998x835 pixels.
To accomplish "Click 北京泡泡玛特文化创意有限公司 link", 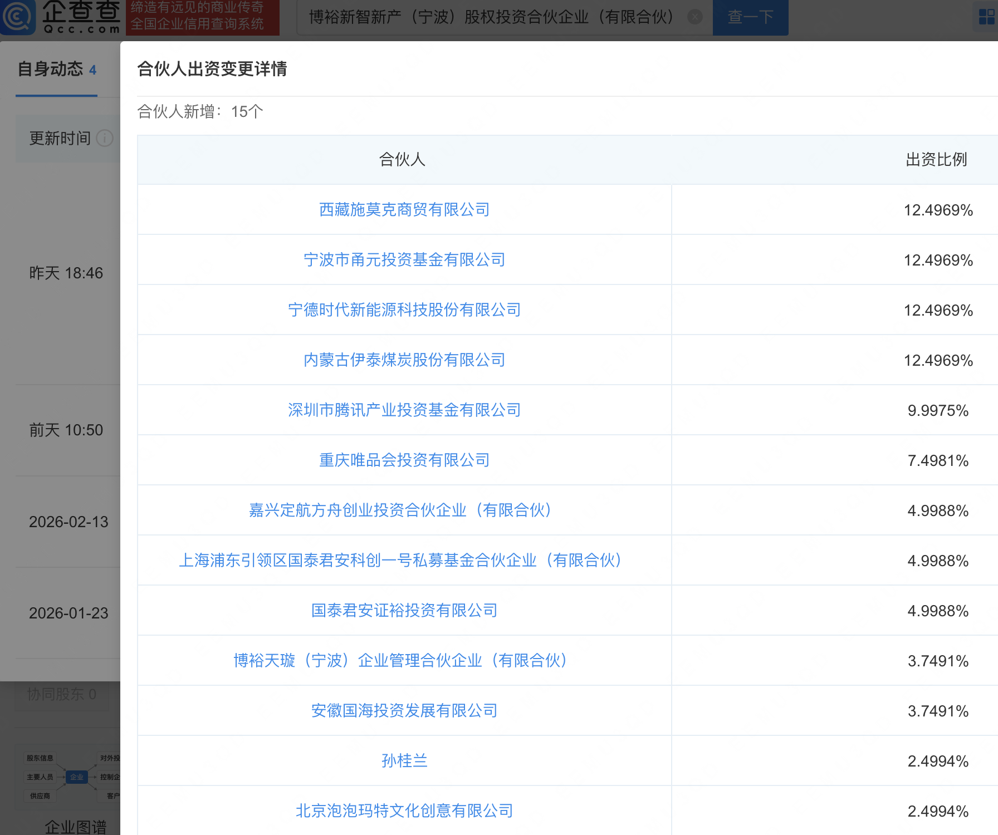I will pos(404,811).
